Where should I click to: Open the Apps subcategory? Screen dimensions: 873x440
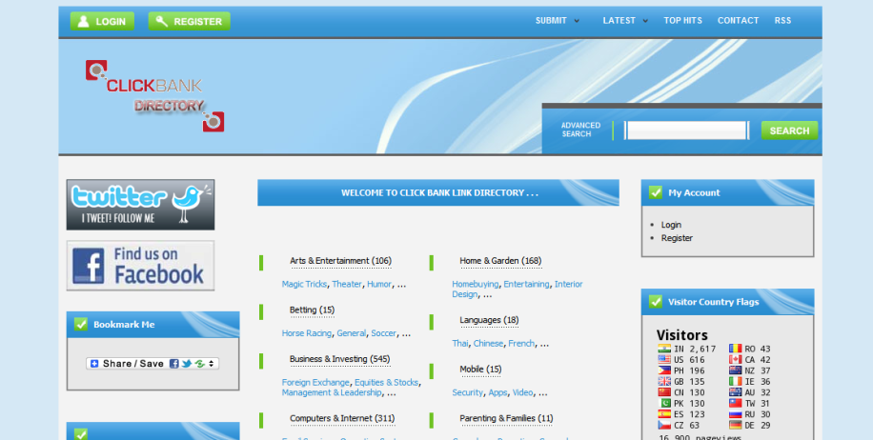(497, 392)
